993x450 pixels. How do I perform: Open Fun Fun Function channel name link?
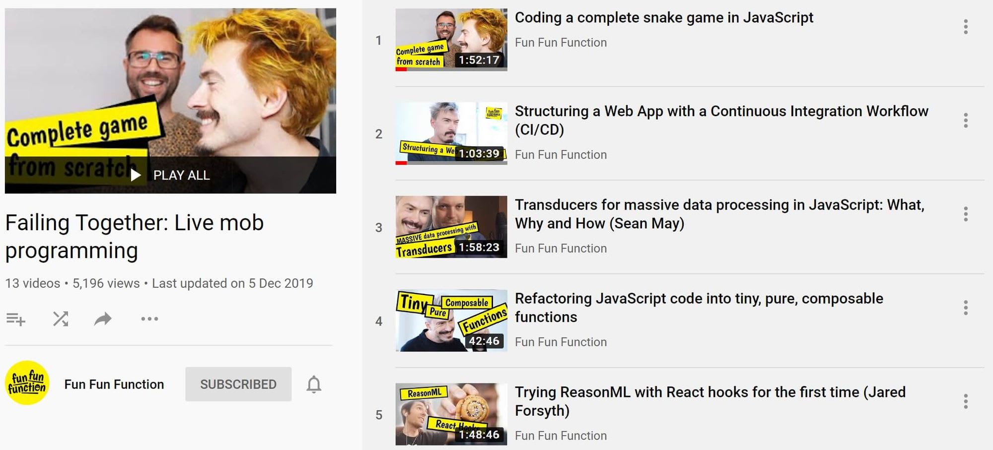coord(114,385)
